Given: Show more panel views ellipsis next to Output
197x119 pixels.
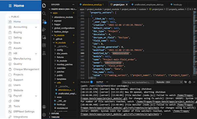Looking at the screenshot, I should coord(107,82).
